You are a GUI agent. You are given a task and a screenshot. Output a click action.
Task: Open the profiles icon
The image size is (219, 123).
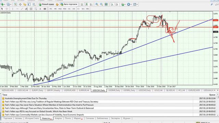[x=8, y=4]
